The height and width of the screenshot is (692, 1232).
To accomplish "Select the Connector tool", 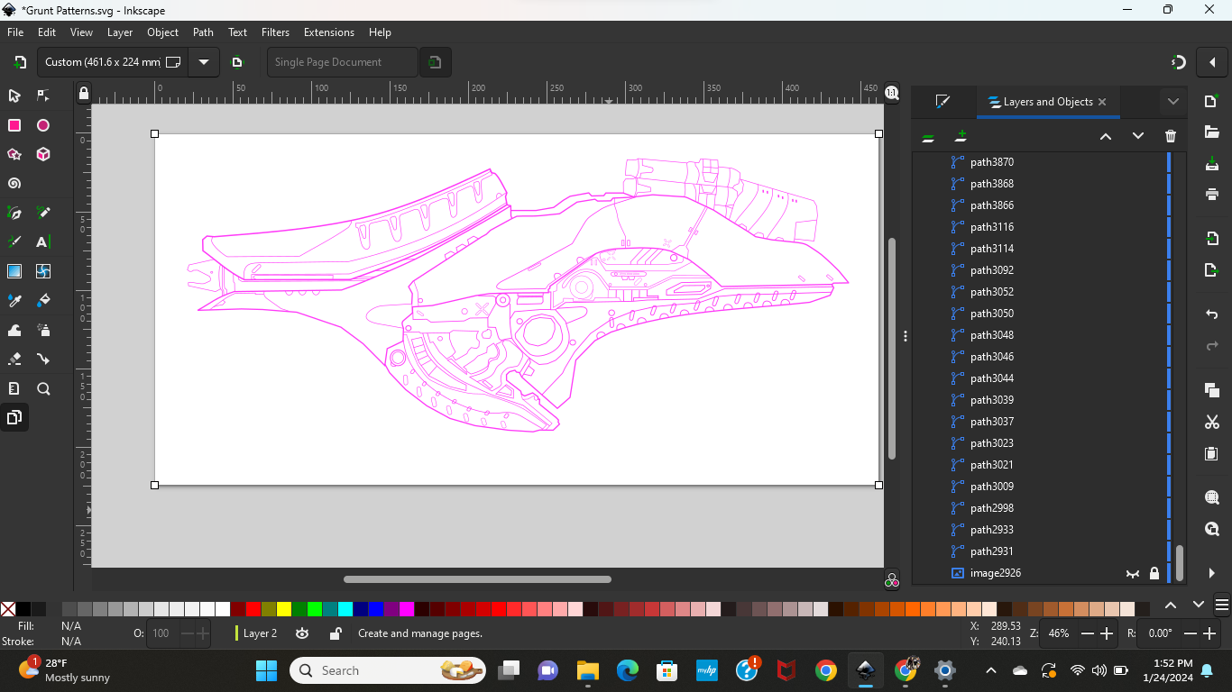I will pyautogui.click(x=43, y=359).
